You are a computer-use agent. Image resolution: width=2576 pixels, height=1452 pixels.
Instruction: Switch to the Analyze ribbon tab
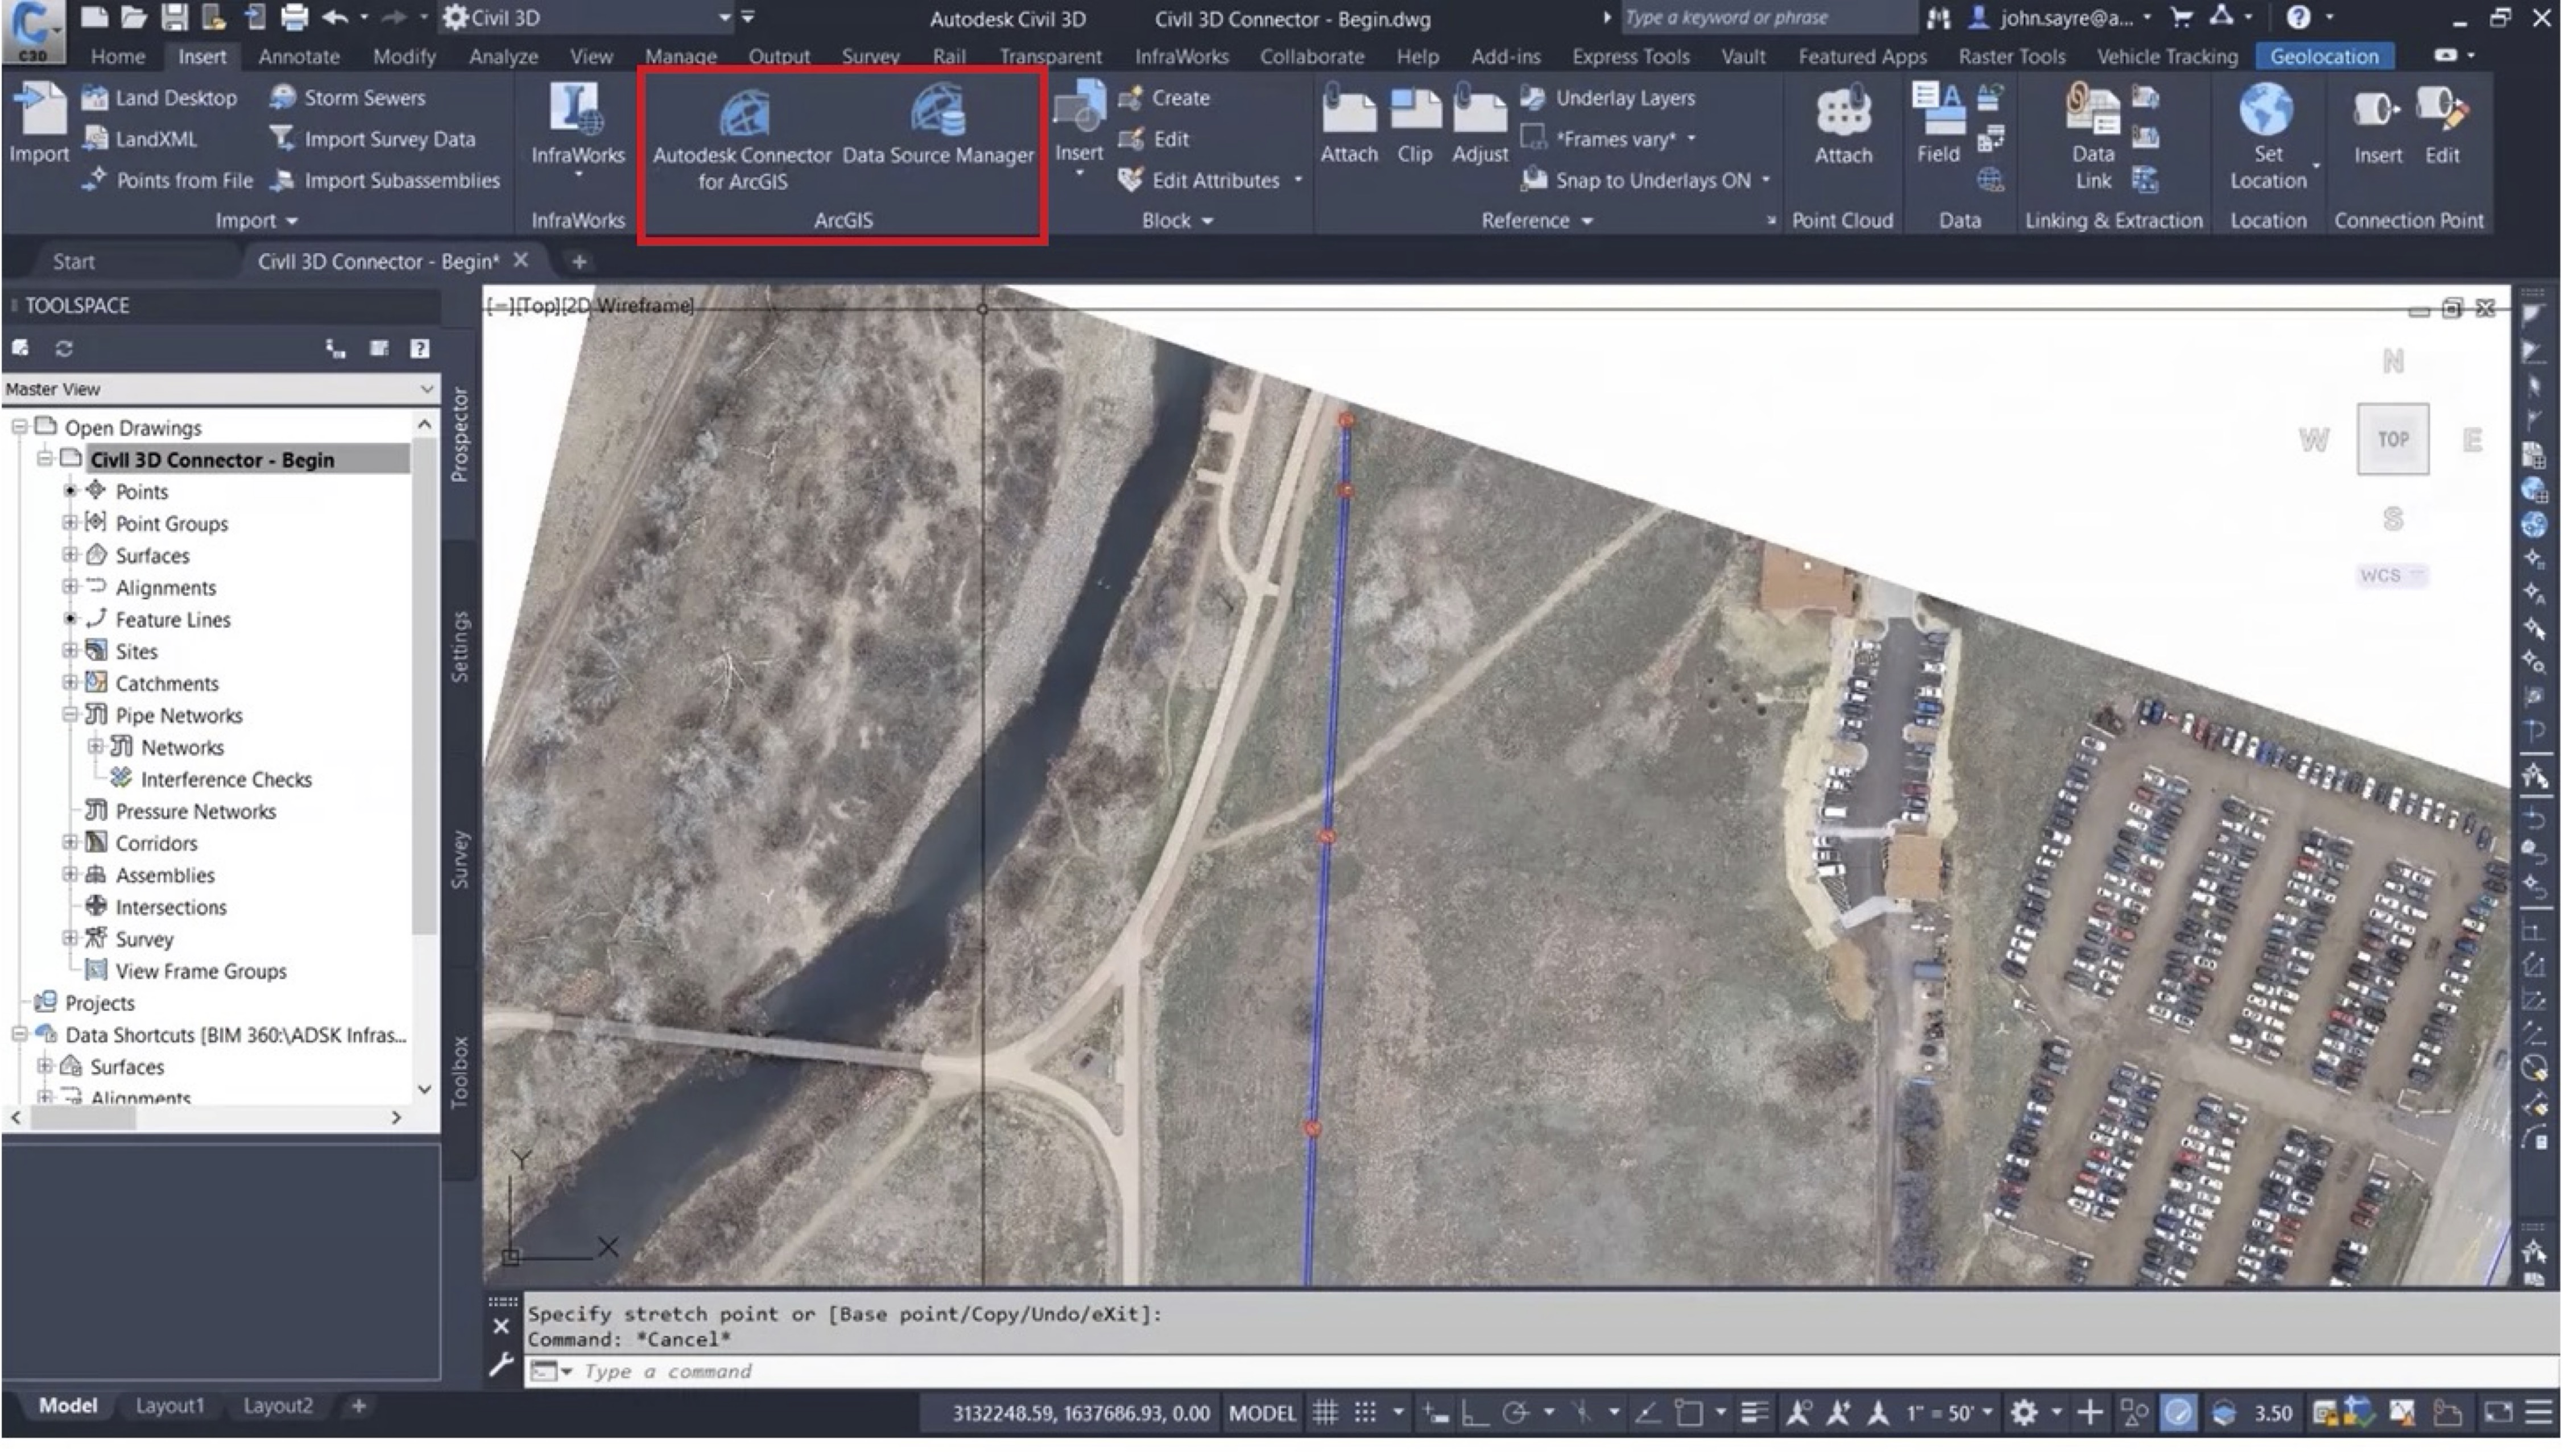pyautogui.click(x=505, y=57)
